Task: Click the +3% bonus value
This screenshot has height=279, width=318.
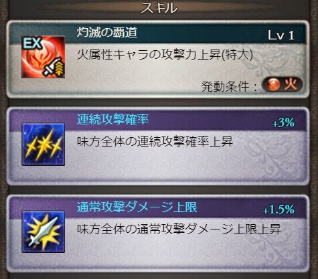Action: tap(283, 122)
